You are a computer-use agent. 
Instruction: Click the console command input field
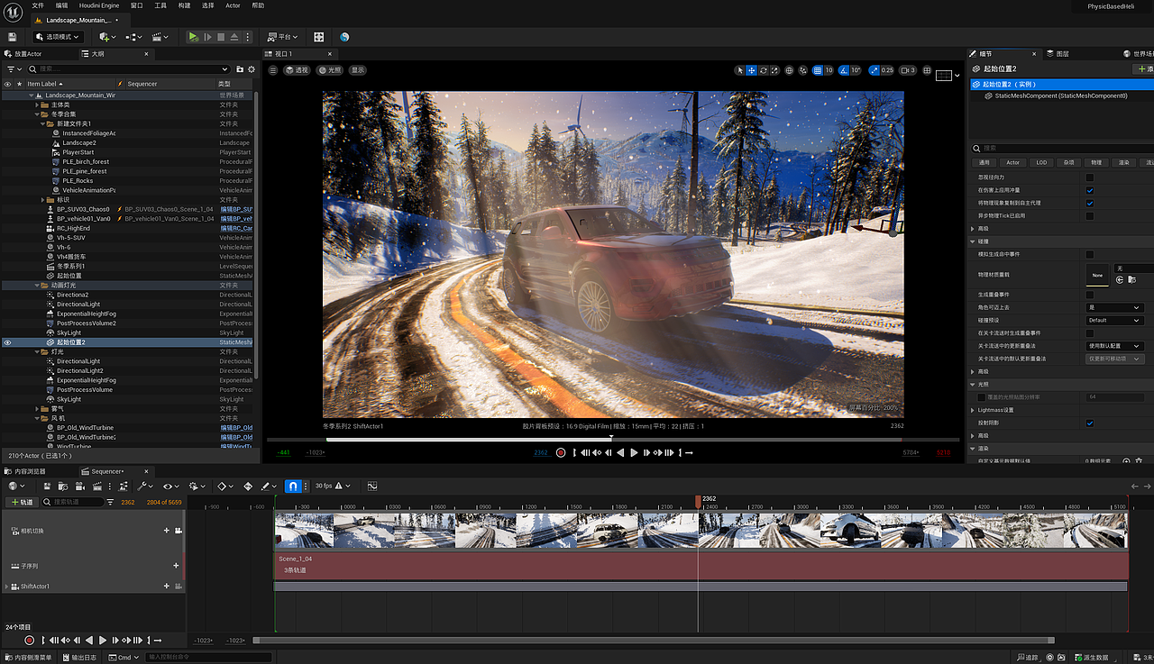tap(208, 657)
